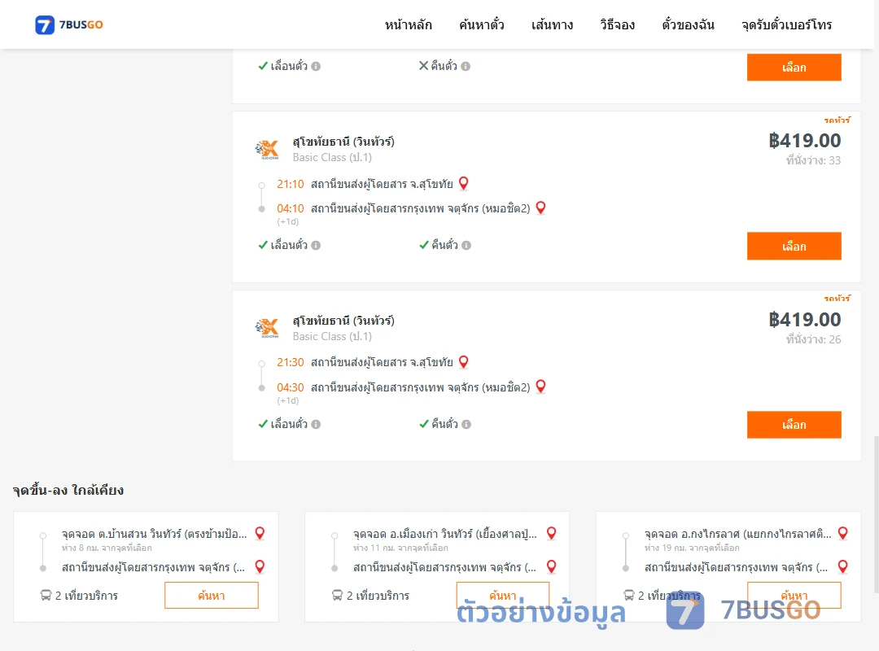Click ที่นั่งว่าง: 33 text
The height and width of the screenshot is (651, 879).
click(x=813, y=160)
